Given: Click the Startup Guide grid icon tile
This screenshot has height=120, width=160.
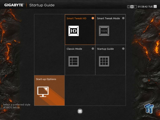Looking at the screenshot, I should [x=104, y=61].
